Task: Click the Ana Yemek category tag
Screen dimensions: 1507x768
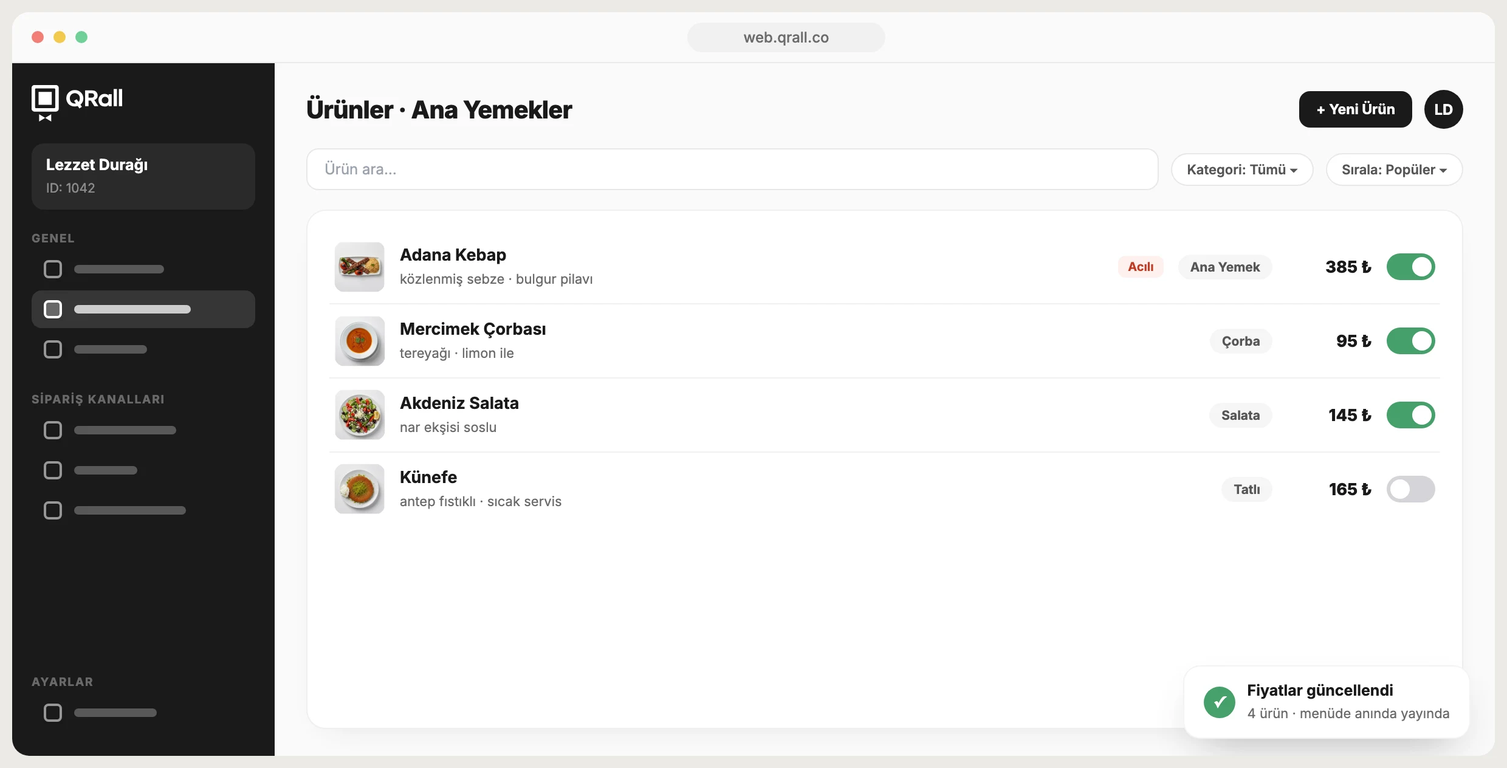Action: point(1225,267)
